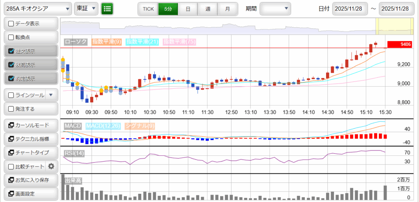The height and width of the screenshot is (202, 419).
Task: Click the red 9406 price marker
Action: [399, 44]
